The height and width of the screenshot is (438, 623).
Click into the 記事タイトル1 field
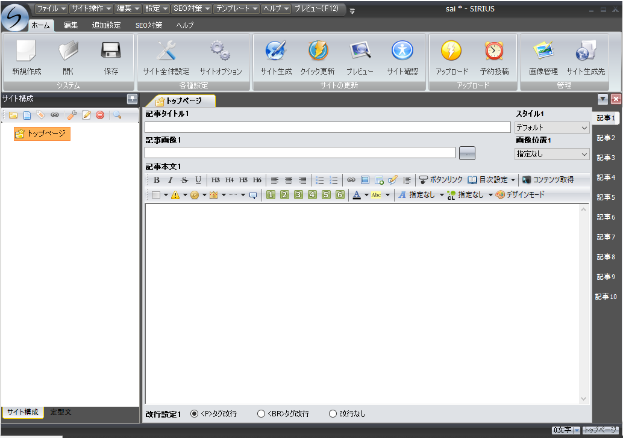point(327,128)
